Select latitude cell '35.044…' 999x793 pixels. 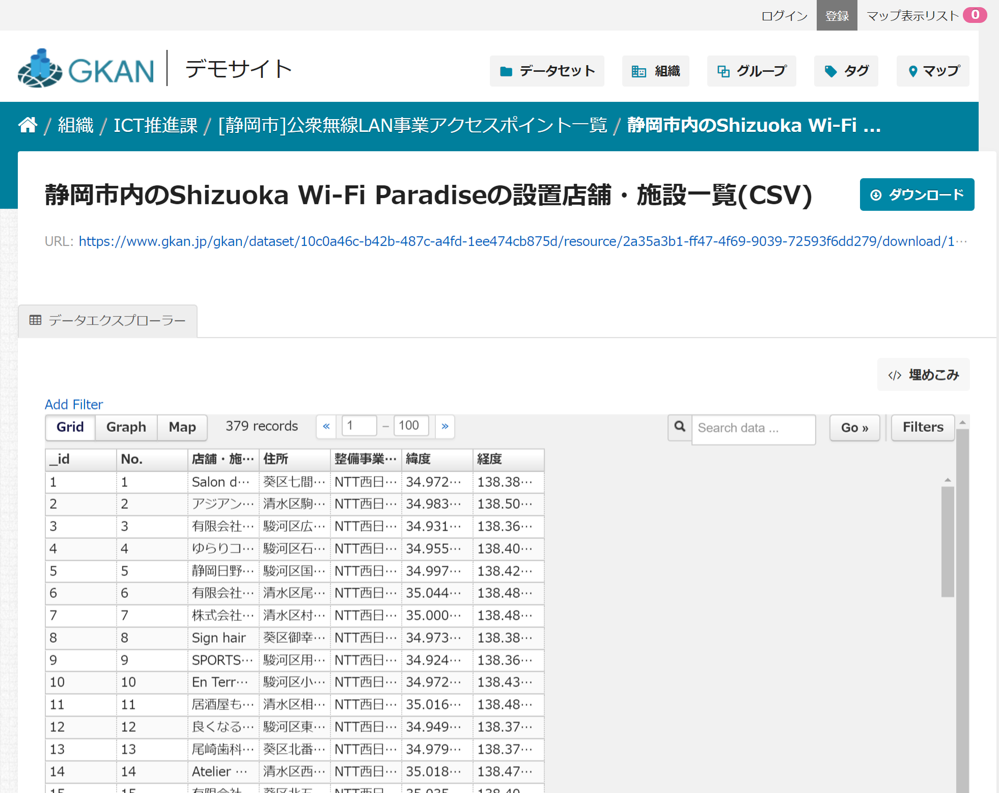[x=437, y=593]
